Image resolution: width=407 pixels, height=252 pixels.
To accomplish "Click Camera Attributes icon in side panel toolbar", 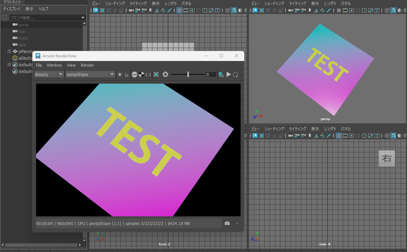I will 303,136.
